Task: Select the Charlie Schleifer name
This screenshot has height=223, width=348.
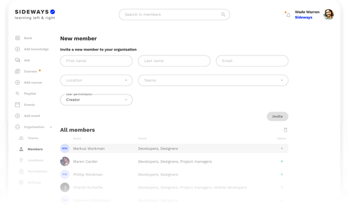Action: pos(88,187)
